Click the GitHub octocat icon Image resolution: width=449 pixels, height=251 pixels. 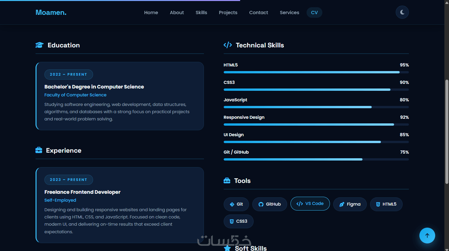coord(261,204)
